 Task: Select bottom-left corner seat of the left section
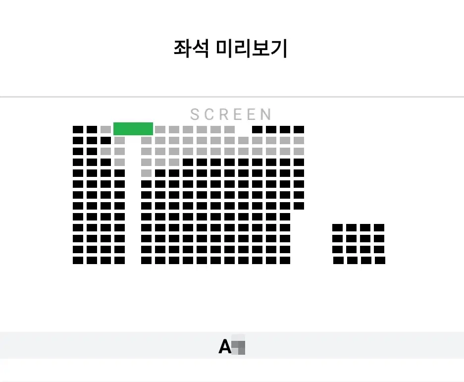pyautogui.click(x=78, y=260)
